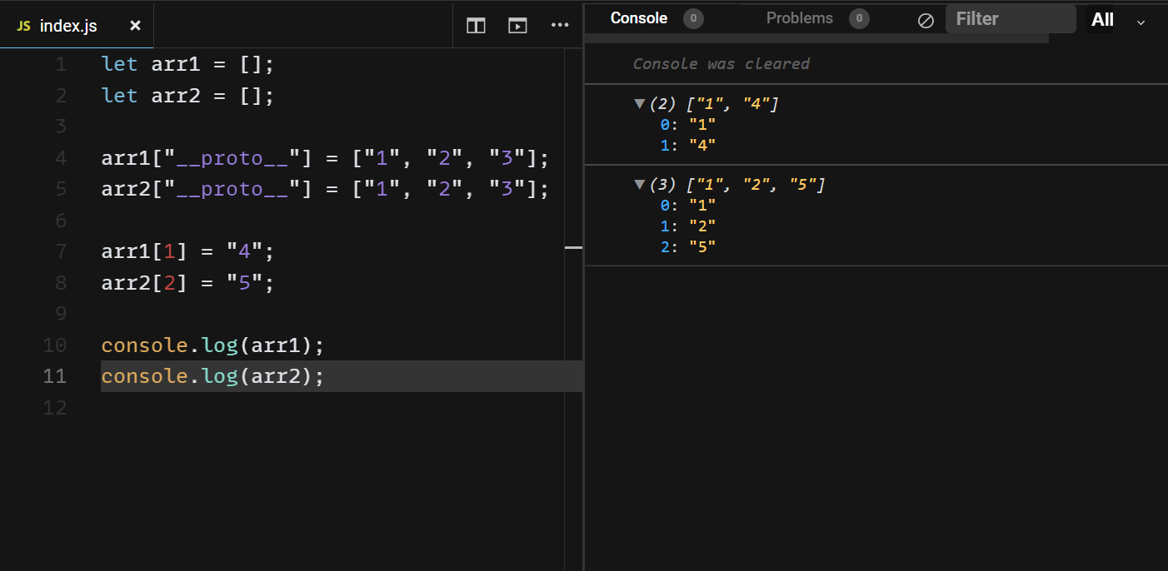Collapse the (3) ["1", "2", "5"] array output
This screenshot has height=571, width=1168.
coord(640,185)
